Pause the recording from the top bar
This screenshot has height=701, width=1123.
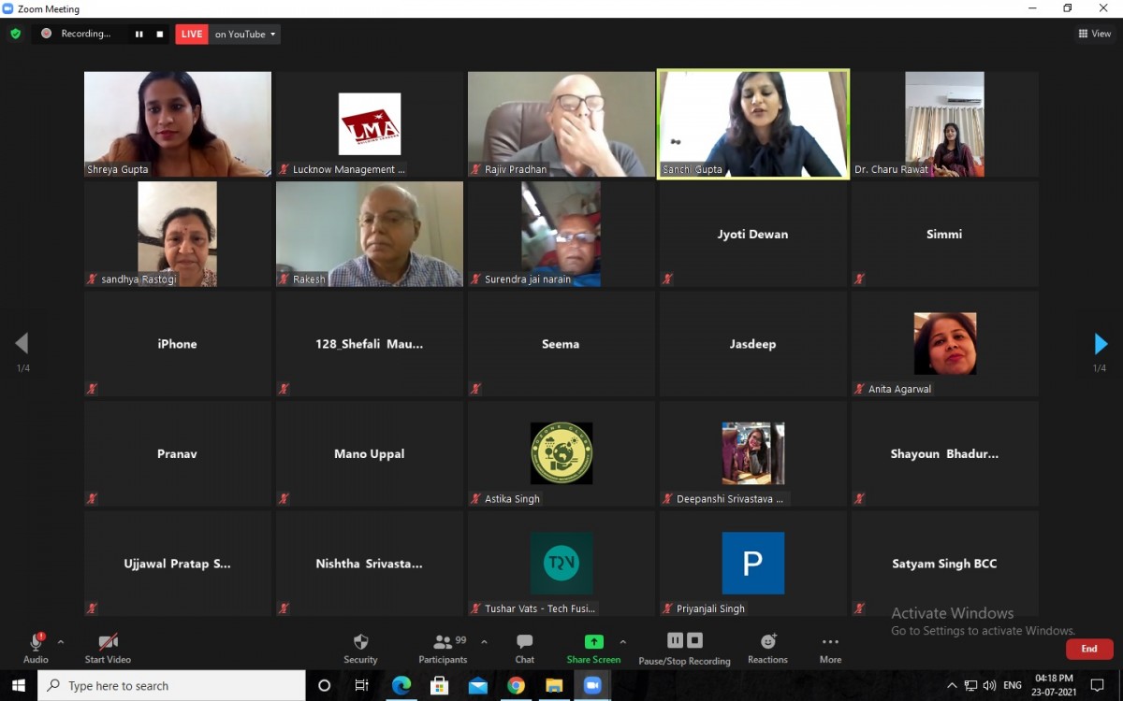point(139,35)
